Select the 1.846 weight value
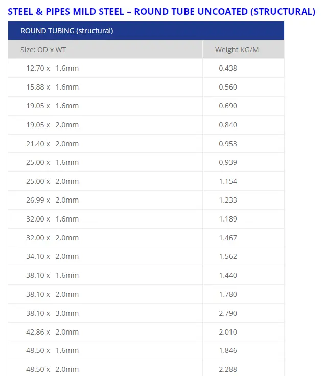This screenshot has height=376, width=324. point(228,351)
